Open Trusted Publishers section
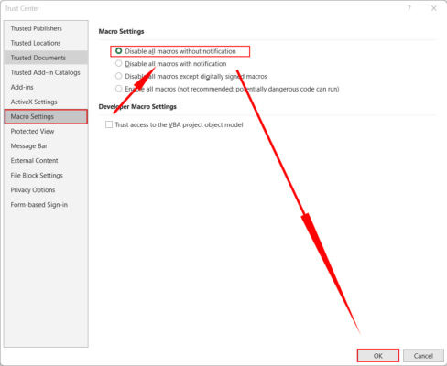 pyautogui.click(x=46, y=28)
